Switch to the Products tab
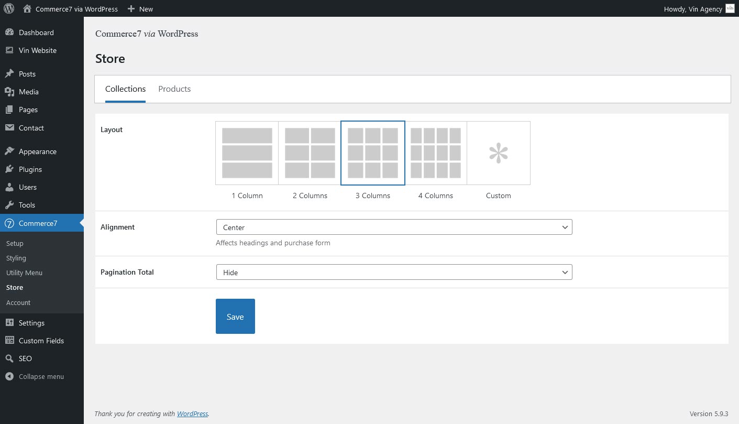This screenshot has width=739, height=424. click(174, 89)
